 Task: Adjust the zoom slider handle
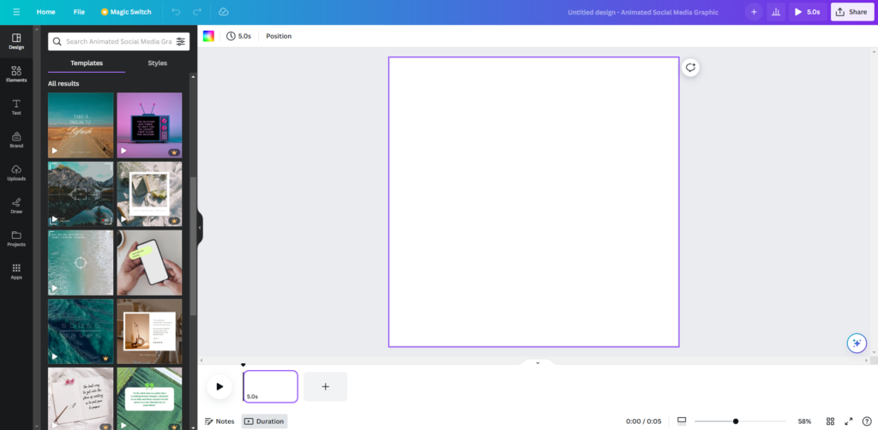click(x=736, y=421)
